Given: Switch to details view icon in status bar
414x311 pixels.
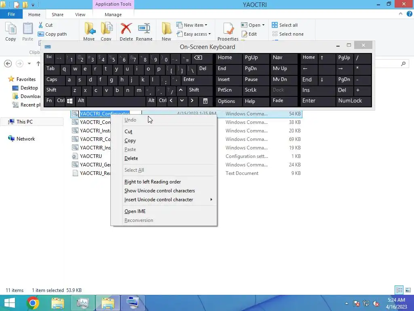Looking at the screenshot, I should click(x=399, y=290).
